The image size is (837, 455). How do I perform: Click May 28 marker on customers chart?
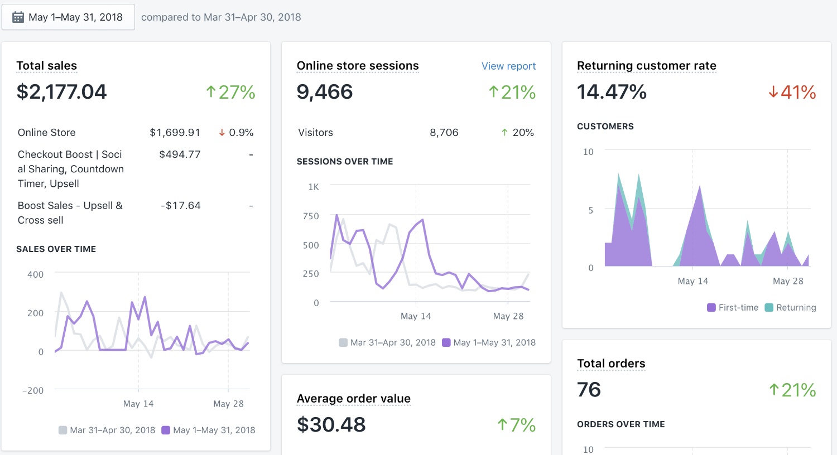pyautogui.click(x=788, y=281)
